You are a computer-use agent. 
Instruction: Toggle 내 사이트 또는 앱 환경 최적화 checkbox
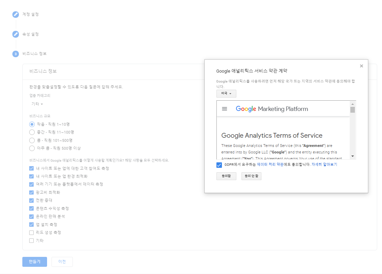pos(31,176)
